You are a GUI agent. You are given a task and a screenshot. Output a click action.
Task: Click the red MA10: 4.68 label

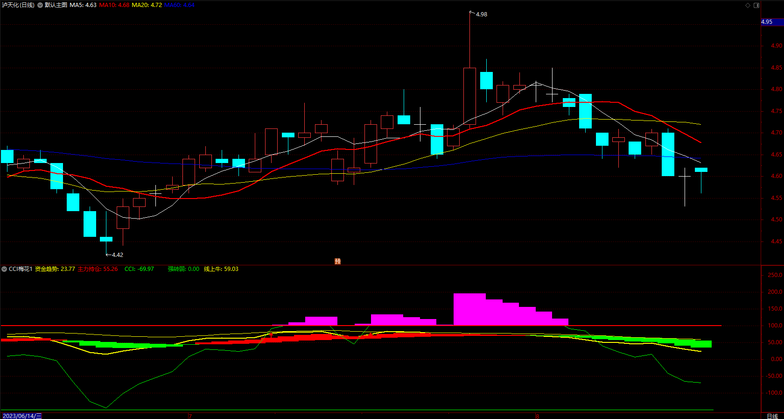[114, 5]
